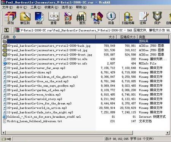Click the info icon of sc.nfo file

click(x=5, y=63)
